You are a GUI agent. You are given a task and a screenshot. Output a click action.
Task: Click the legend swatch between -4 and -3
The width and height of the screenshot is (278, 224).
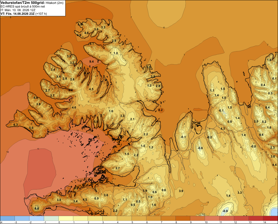[x=8, y=218]
